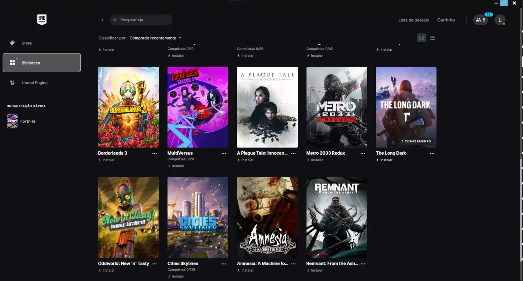Screen dimensions: 523x281
Task: Open Oddworld: New 'n' Tasty cover
Action: point(129,217)
